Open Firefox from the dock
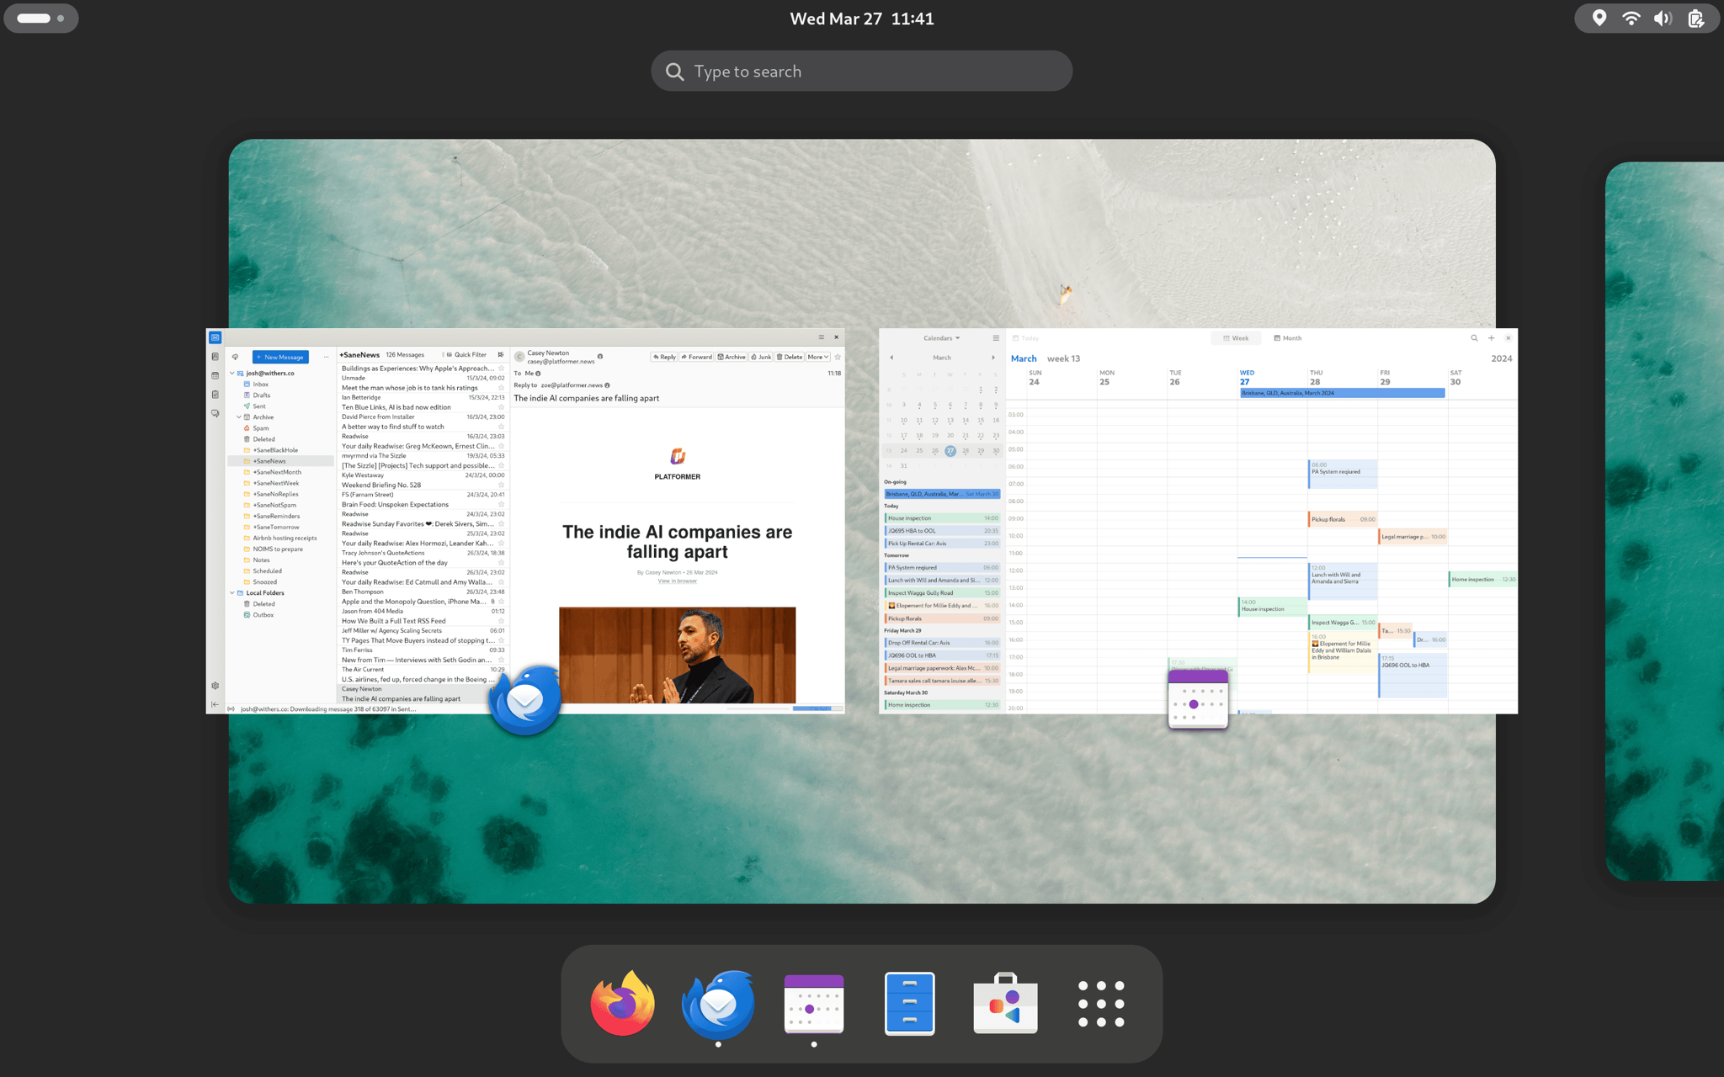The image size is (1724, 1077). (x=623, y=1002)
